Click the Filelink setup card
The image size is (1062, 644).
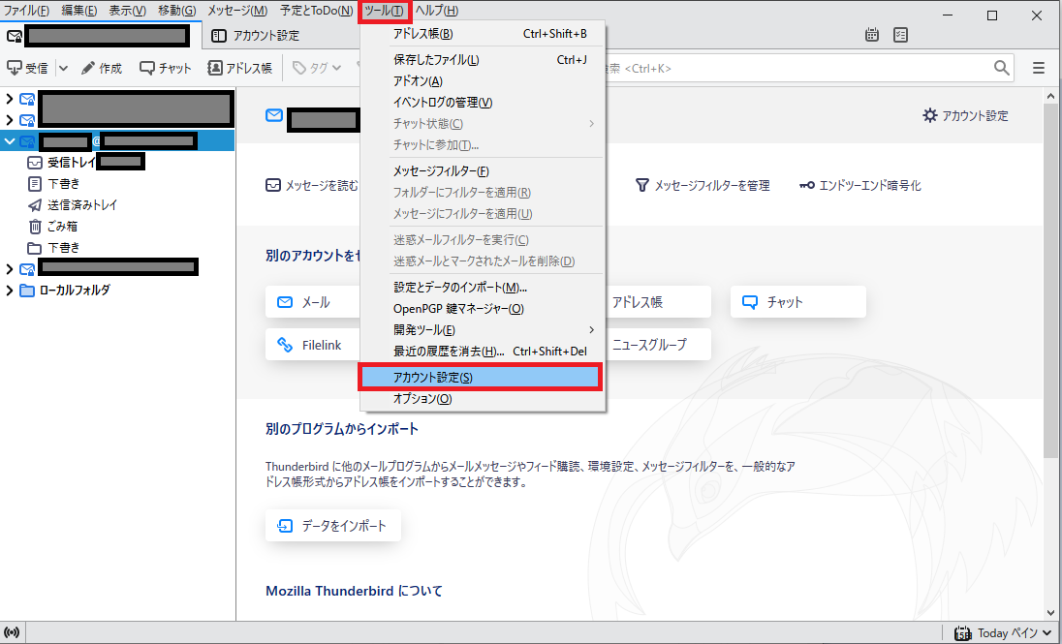(313, 345)
